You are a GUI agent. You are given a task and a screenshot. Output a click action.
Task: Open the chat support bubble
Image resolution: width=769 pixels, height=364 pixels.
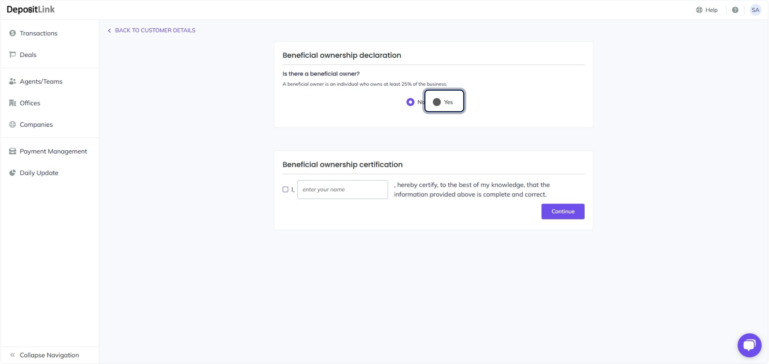point(749,345)
